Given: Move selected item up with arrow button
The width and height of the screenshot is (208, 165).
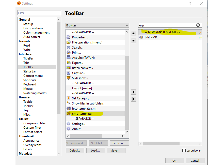Looking at the screenshot, I should (x=134, y=34).
